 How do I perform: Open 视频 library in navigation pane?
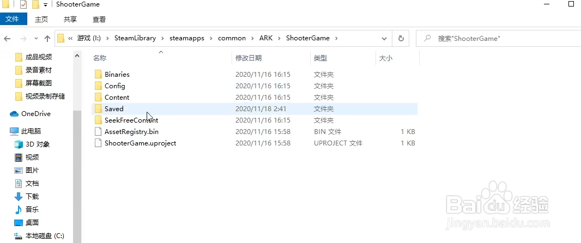point(32,157)
